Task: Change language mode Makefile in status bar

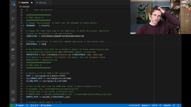Action: (x=167, y=106)
